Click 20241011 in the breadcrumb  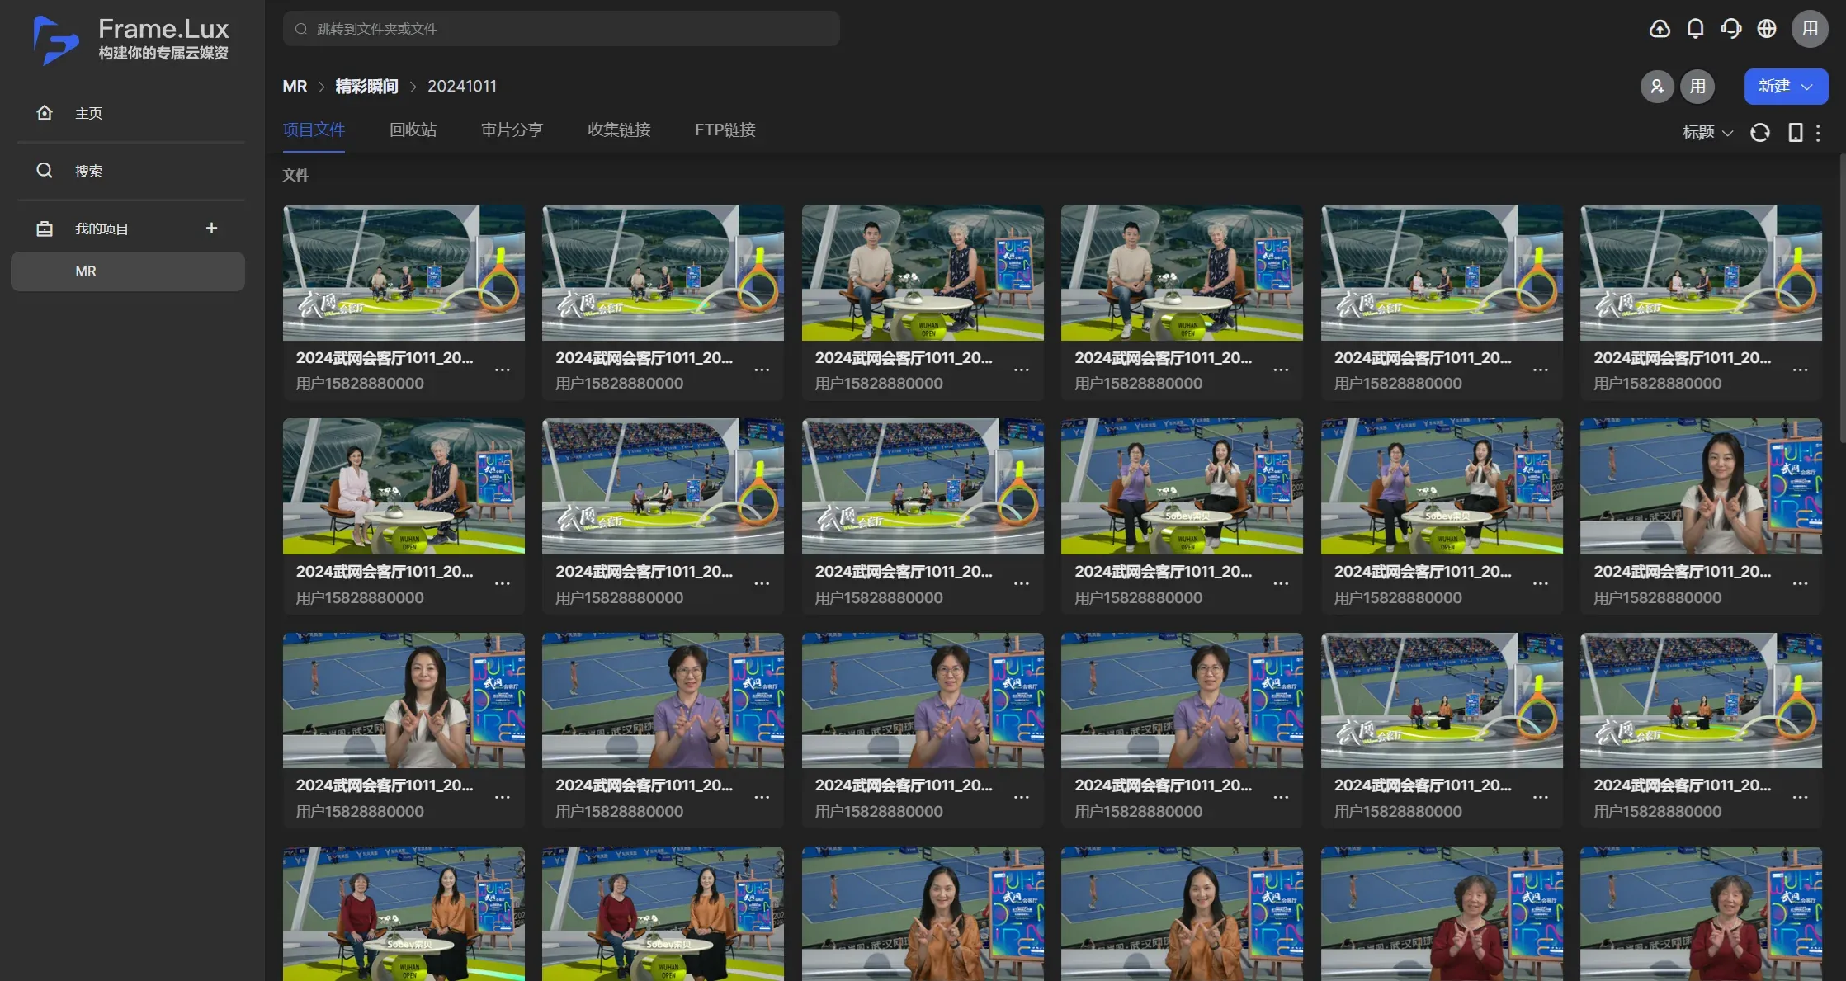pos(462,87)
